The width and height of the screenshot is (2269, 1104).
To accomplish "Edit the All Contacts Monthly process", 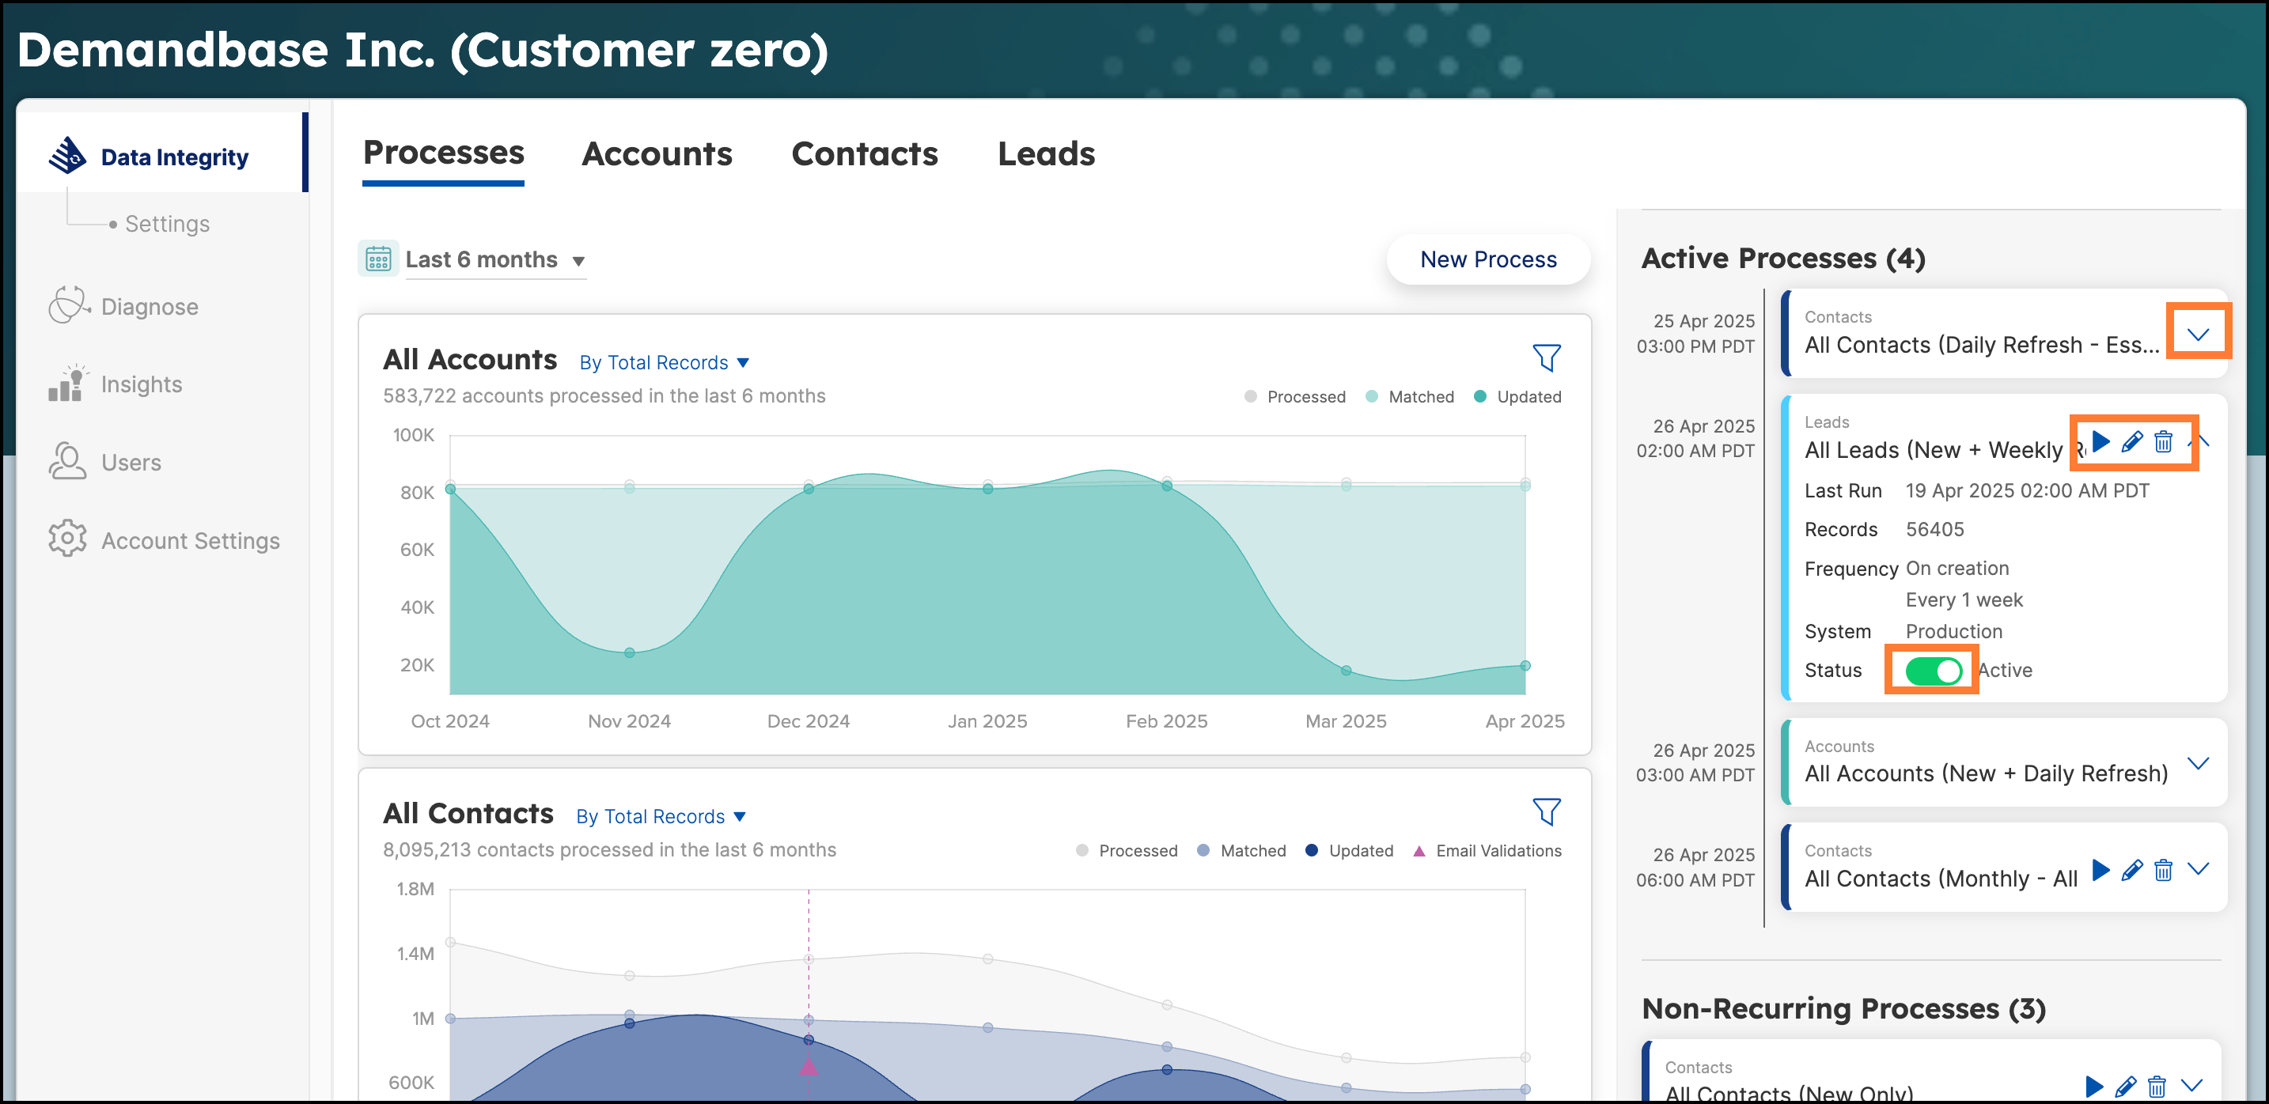I will [2132, 870].
